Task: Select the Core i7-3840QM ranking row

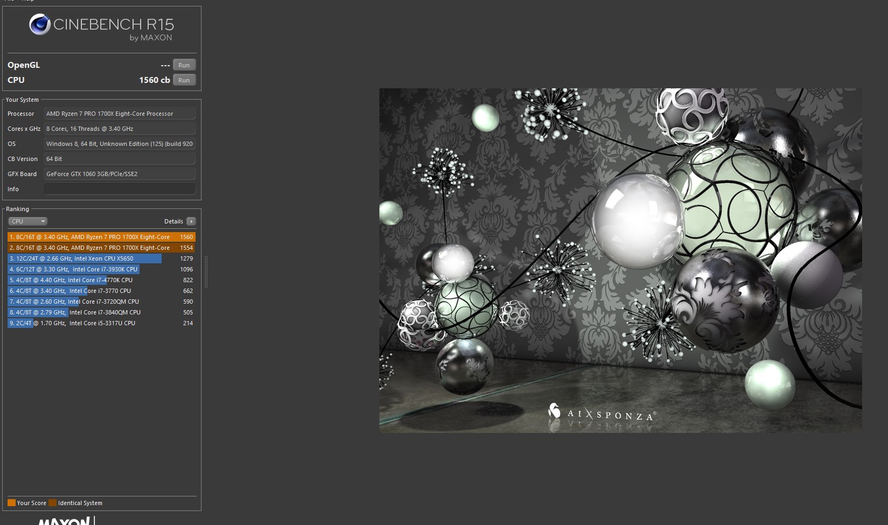Action: click(x=101, y=312)
